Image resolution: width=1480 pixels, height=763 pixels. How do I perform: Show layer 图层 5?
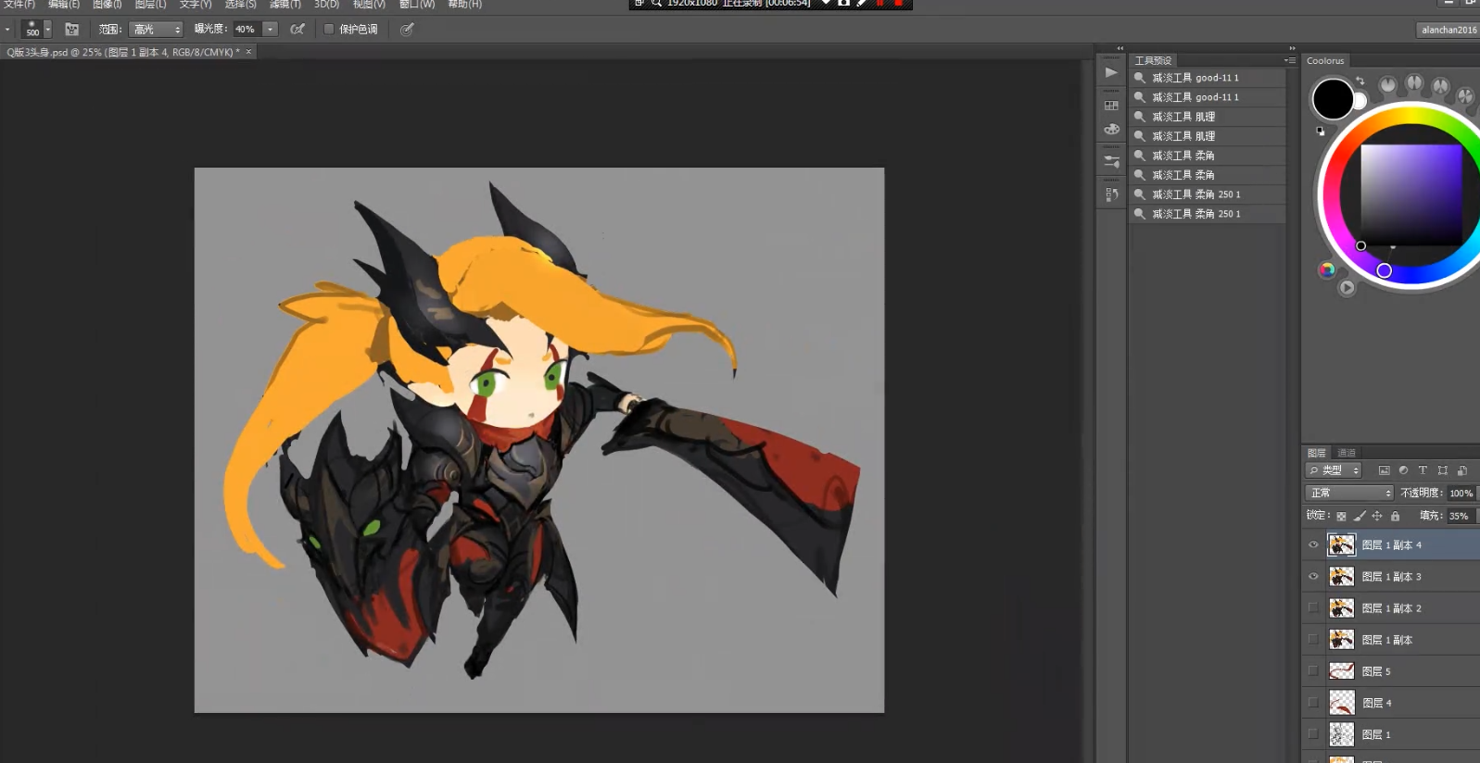1313,671
